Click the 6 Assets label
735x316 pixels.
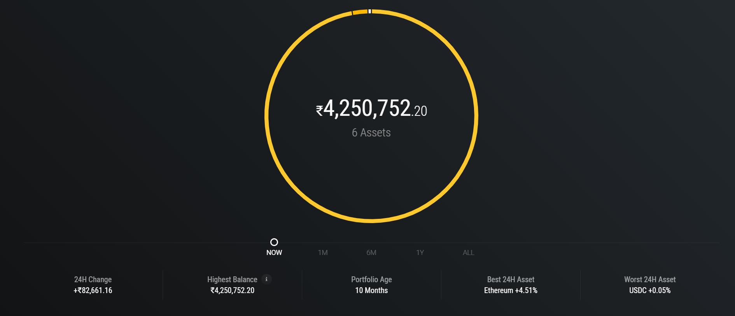coord(371,133)
